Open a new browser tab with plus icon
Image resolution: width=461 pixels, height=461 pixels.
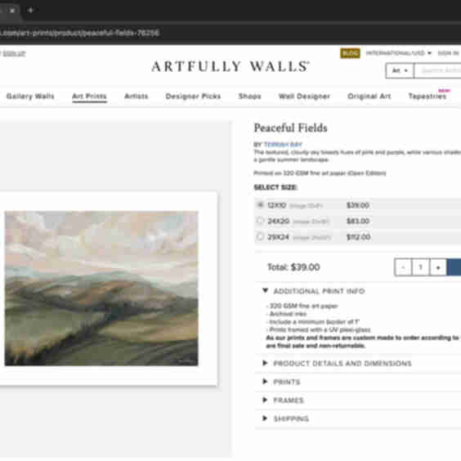point(30,11)
